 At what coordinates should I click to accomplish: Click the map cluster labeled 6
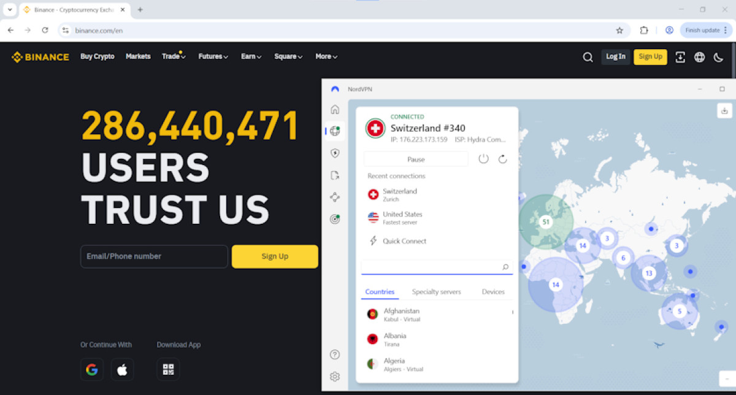[x=623, y=258]
